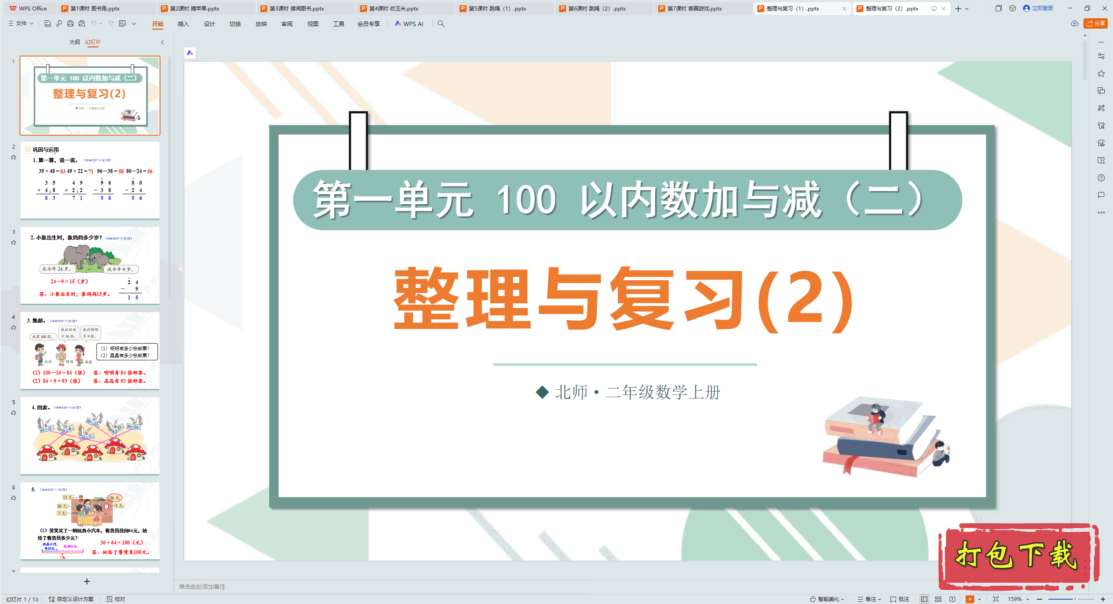Image resolution: width=1113 pixels, height=604 pixels.
Task: Click the print icon in quick access toolbar
Action: point(70,24)
